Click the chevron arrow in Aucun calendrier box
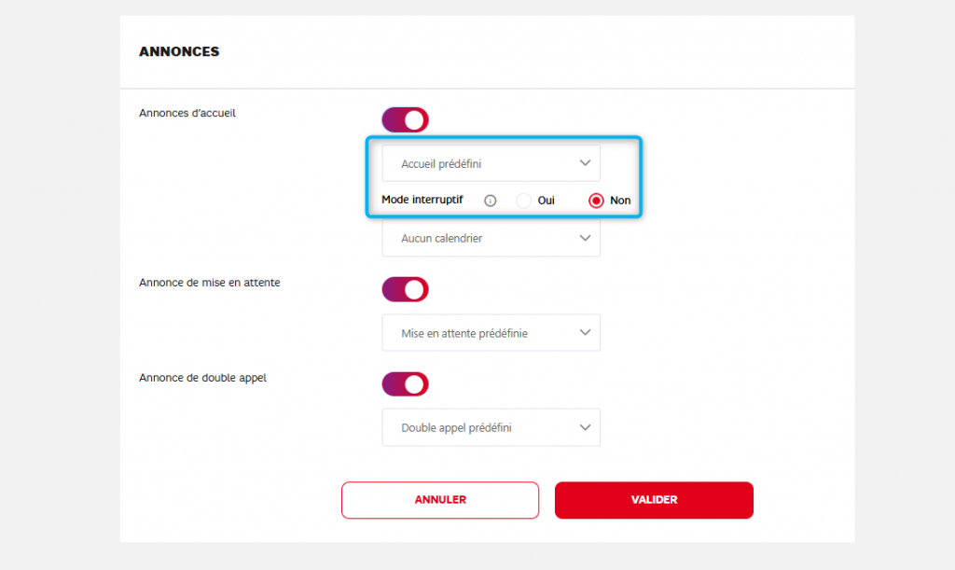Screen dimensions: 955x570 coord(586,238)
